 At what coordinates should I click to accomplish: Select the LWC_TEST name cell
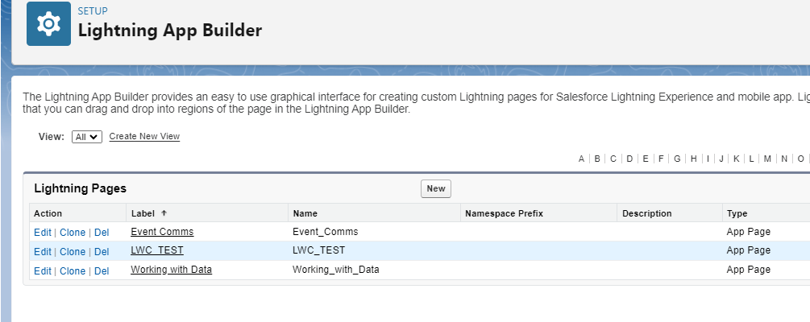coord(318,250)
